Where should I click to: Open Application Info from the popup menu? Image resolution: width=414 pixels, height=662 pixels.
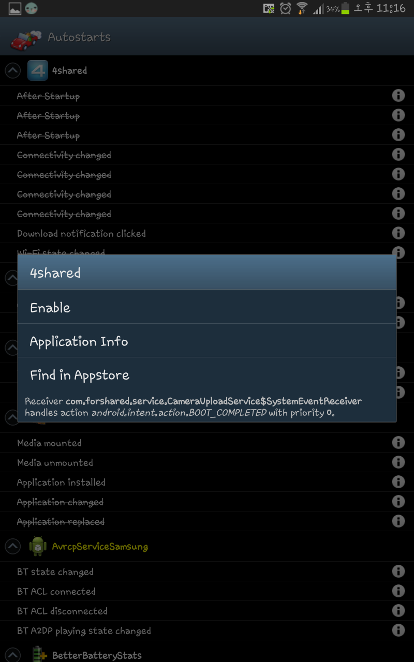click(x=207, y=341)
